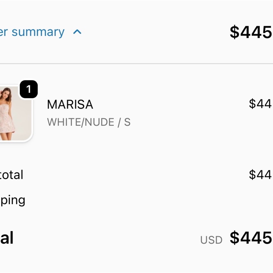Image resolution: width=273 pixels, height=273 pixels.
Task: Select the bold $445 total at bottom
Action: pos(251,238)
